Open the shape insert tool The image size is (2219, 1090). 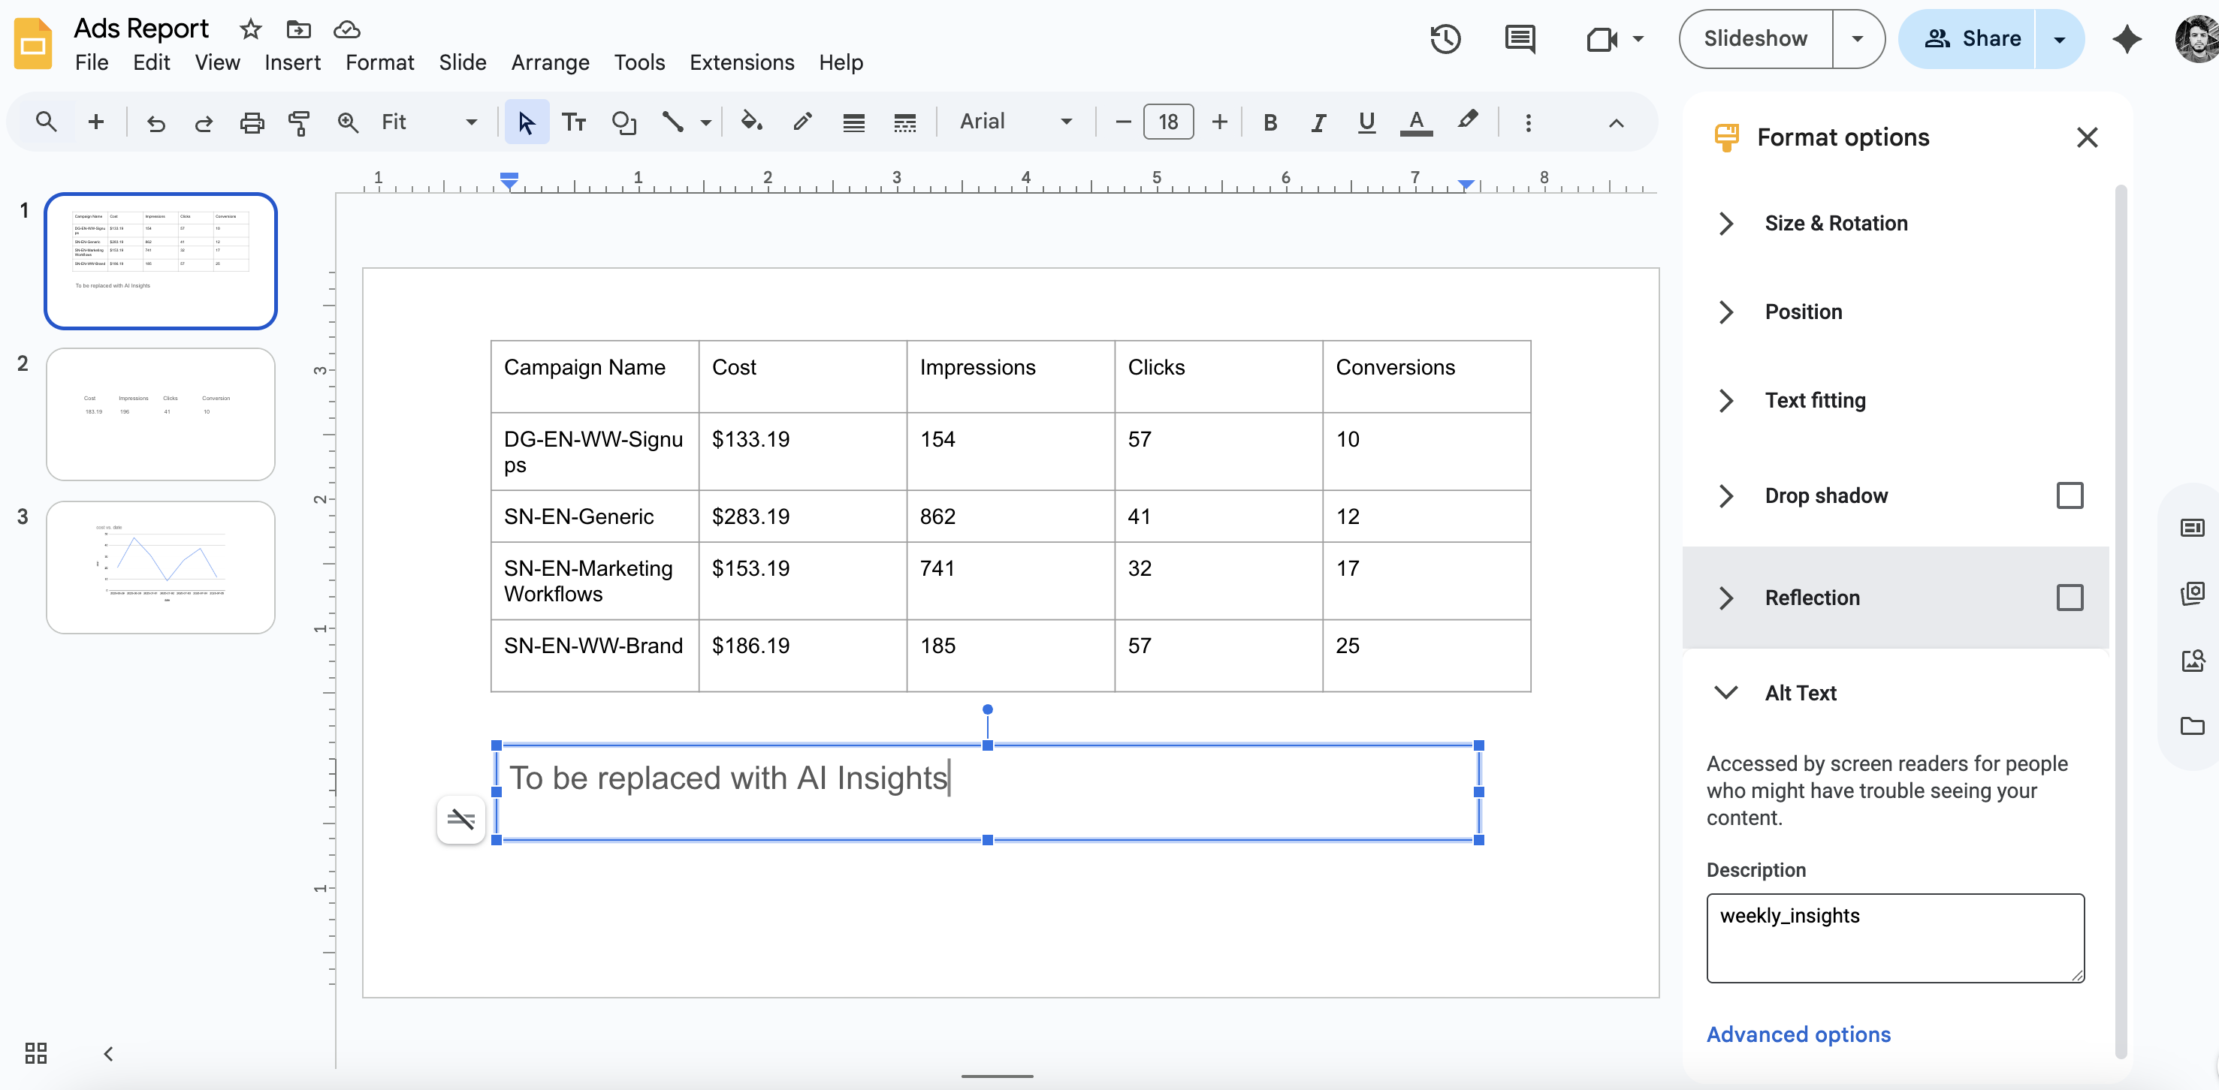click(x=623, y=122)
